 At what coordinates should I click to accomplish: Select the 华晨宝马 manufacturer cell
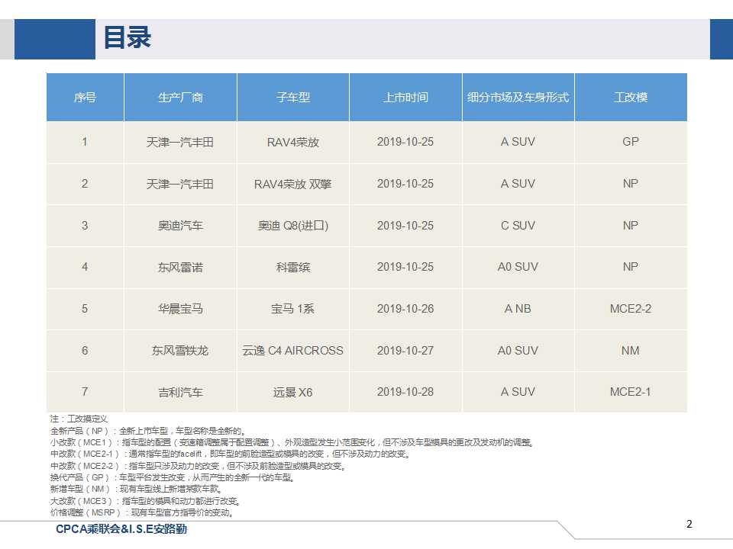coord(180,309)
